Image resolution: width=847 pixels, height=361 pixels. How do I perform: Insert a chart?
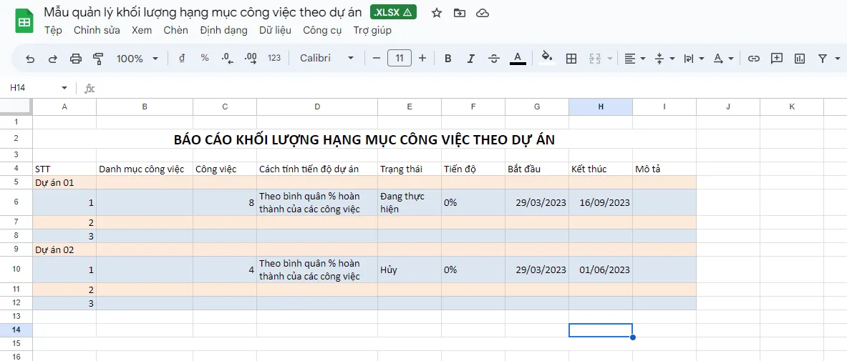point(800,59)
